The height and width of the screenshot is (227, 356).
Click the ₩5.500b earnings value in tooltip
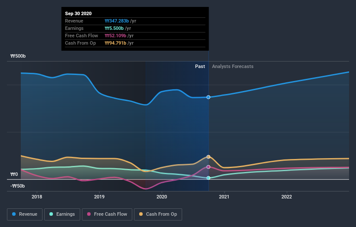click(114, 28)
